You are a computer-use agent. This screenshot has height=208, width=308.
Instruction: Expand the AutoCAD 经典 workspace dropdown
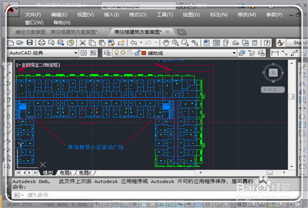[x=76, y=53]
